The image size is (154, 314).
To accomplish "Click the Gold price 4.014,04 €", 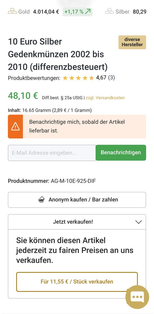I will click(x=46, y=12).
